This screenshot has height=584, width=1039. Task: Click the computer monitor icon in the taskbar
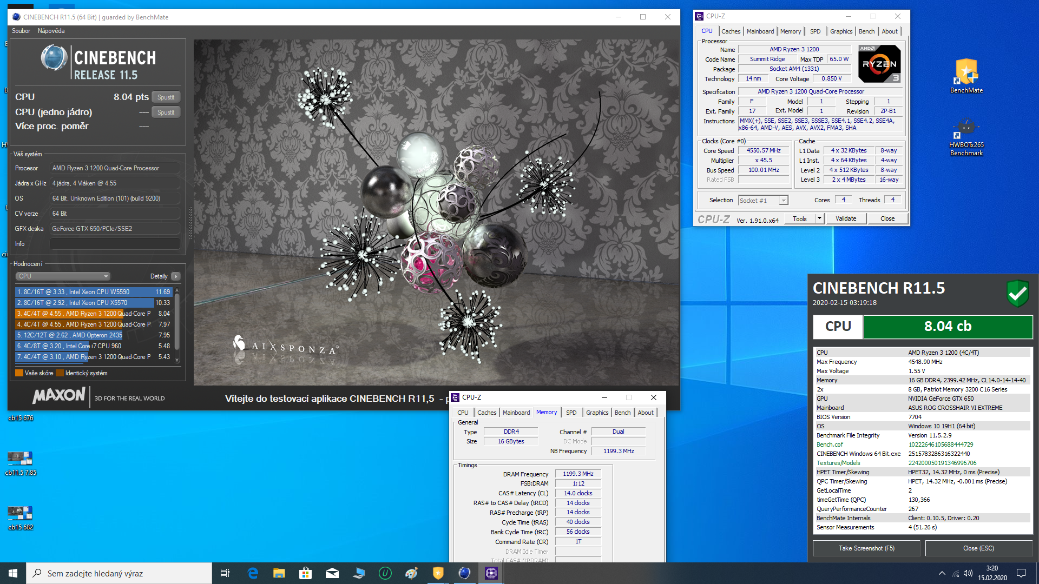click(x=359, y=573)
